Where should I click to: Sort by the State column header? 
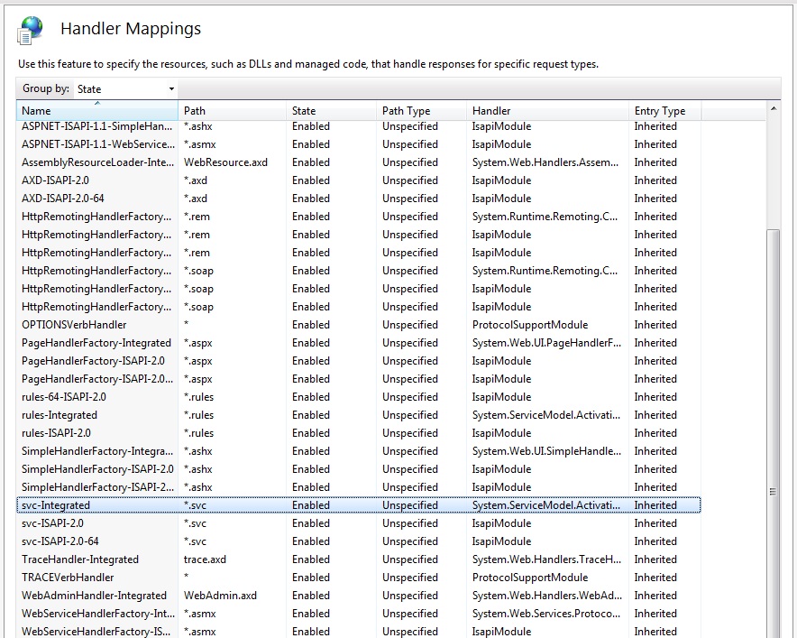(307, 110)
